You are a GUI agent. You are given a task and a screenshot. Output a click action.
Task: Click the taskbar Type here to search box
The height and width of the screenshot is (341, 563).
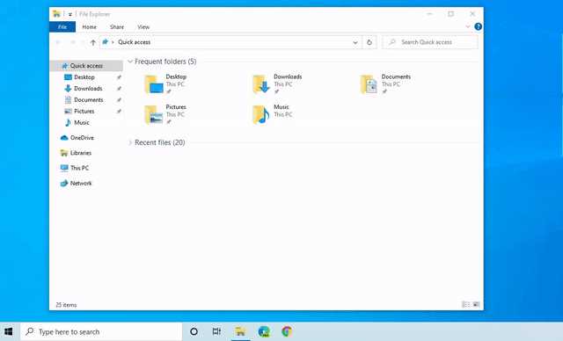tap(101, 331)
